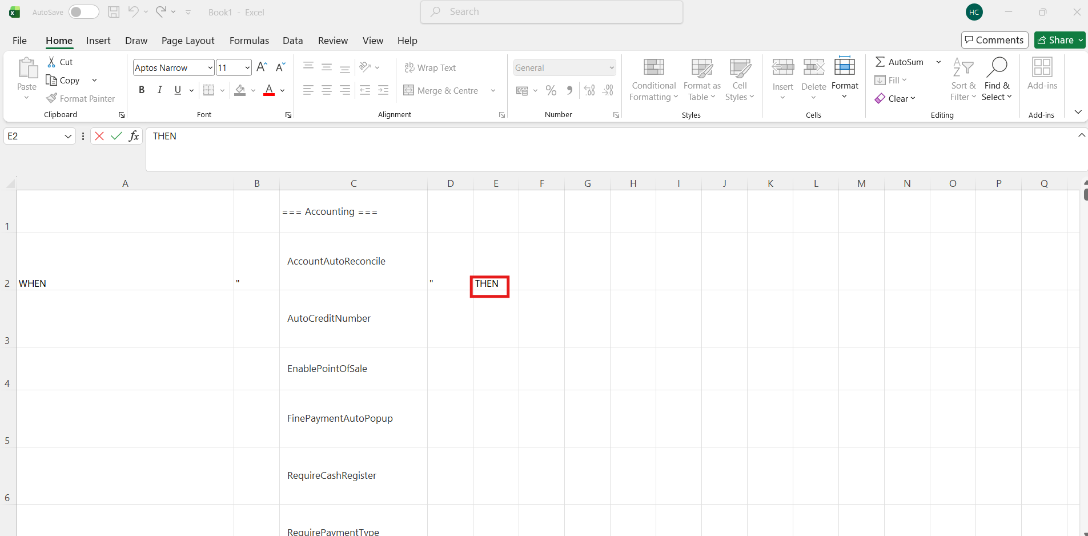Expand the General number format dropdown
Screen dimensions: 1088x536
(612, 67)
